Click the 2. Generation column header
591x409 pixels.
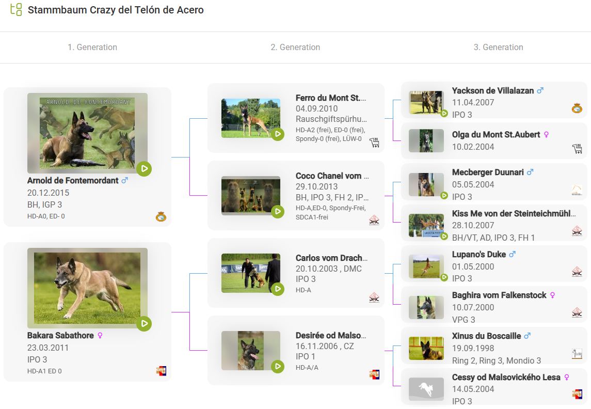pyautogui.click(x=295, y=48)
